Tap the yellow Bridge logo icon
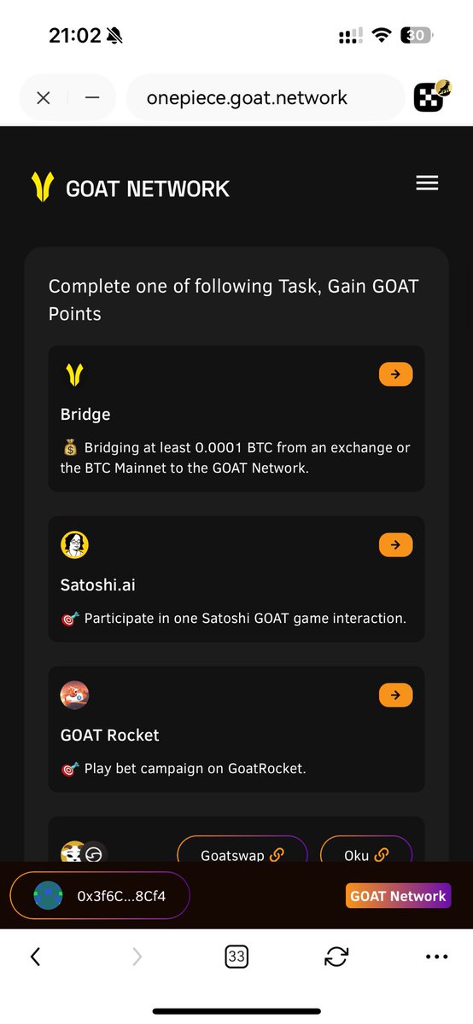This screenshot has height=1024, width=473. tap(75, 375)
